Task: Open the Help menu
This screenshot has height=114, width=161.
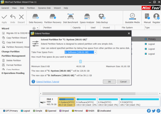Action: click(x=66, y=8)
